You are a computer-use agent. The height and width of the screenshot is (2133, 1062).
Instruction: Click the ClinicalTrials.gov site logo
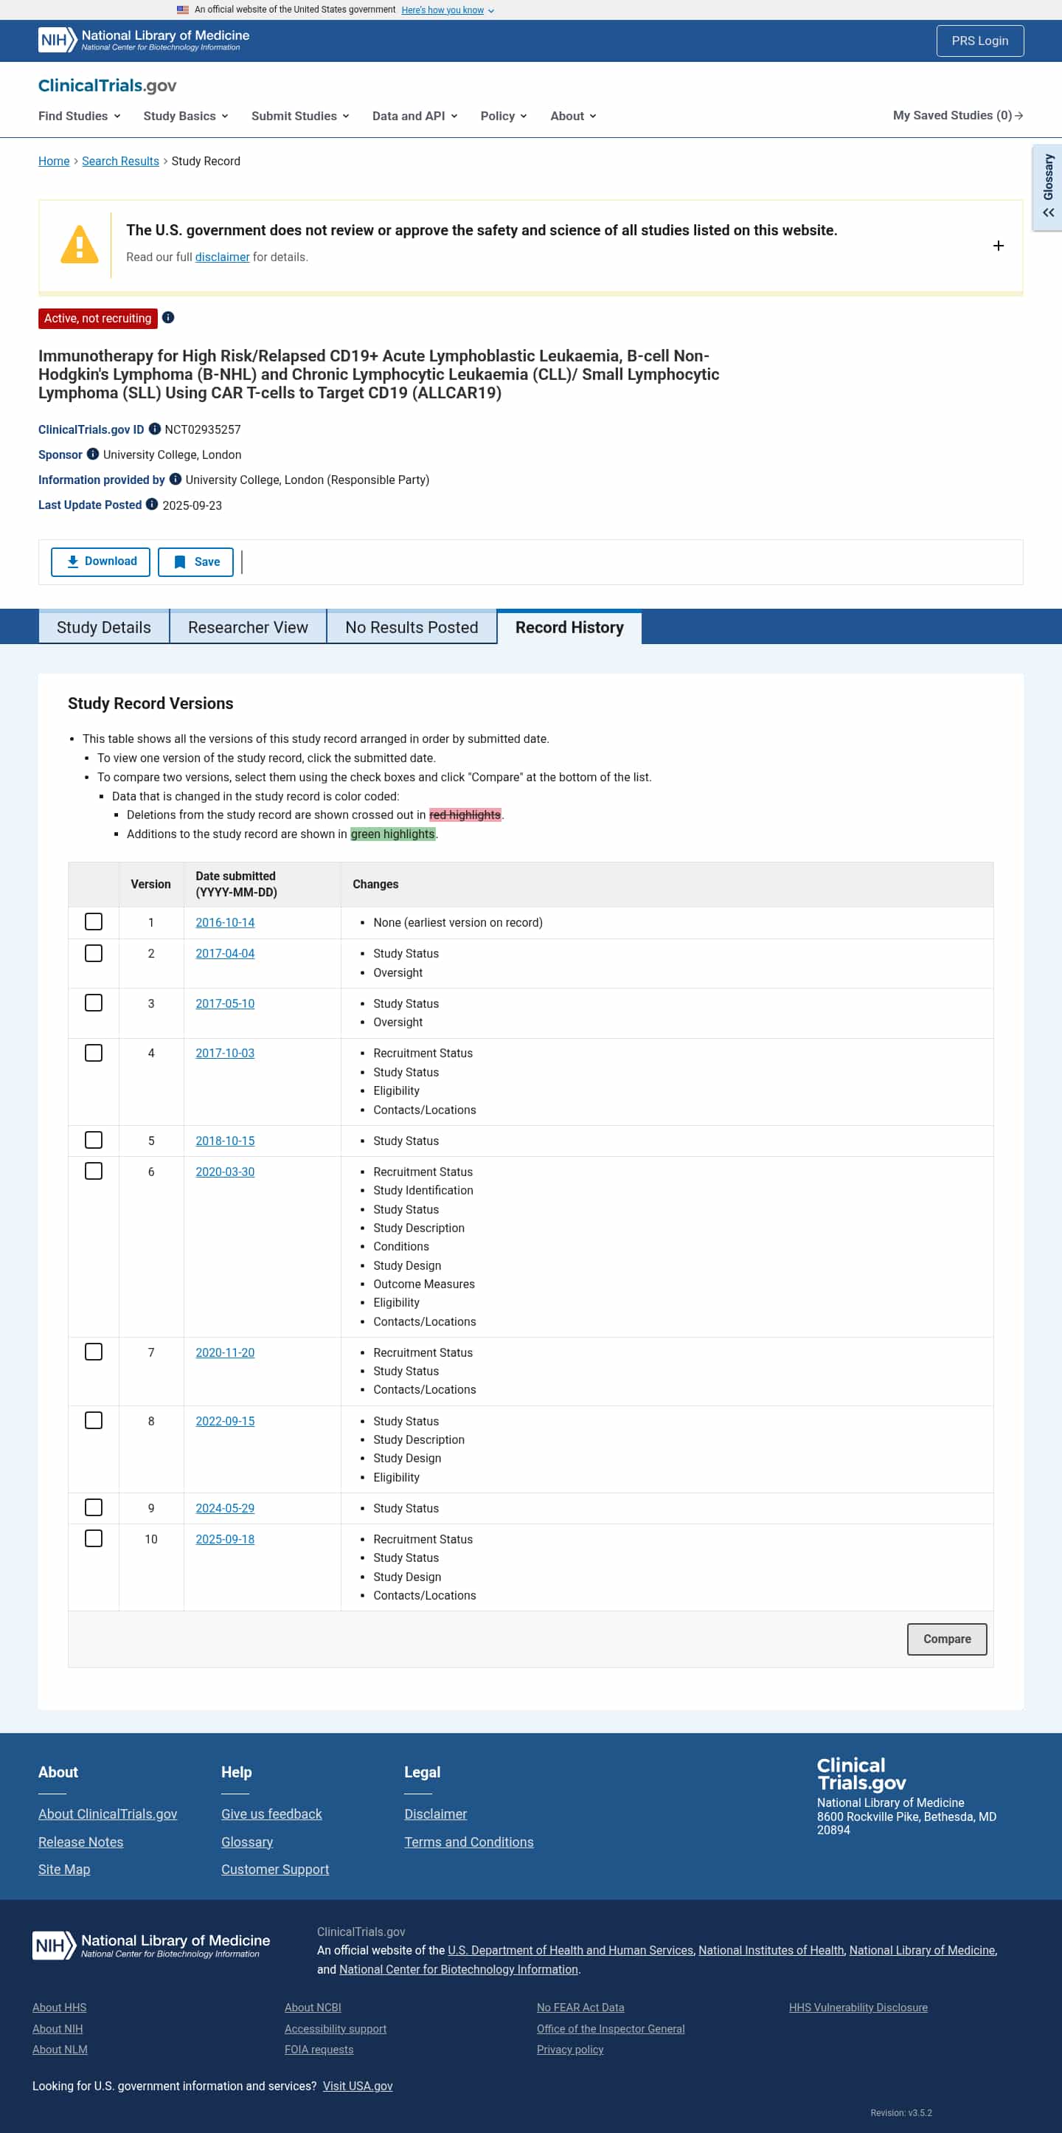[x=108, y=86]
